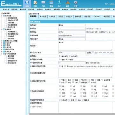This screenshot has width=115, height=115.
Task: Click the horizontal scrollbar at bottom
Action: (72, 114)
